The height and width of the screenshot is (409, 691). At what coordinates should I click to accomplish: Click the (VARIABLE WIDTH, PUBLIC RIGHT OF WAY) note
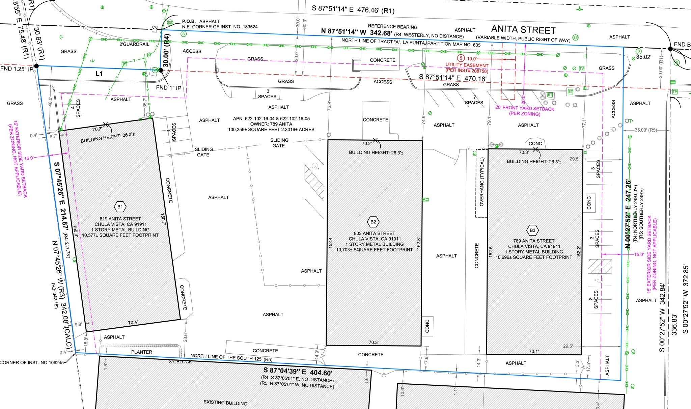523,39
